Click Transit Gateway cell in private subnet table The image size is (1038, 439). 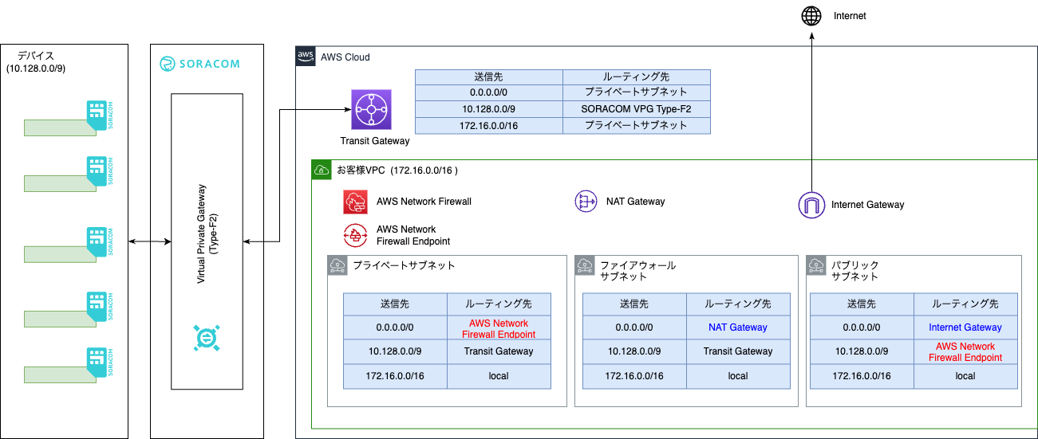tap(499, 351)
